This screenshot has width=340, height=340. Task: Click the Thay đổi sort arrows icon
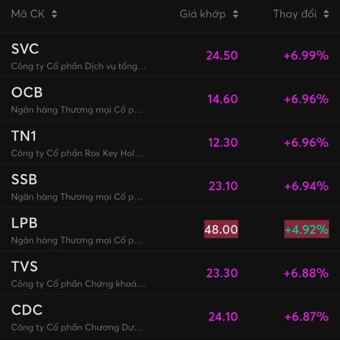click(x=326, y=14)
